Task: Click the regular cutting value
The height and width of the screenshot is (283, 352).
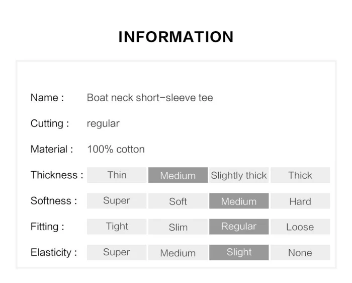Action: coord(103,123)
